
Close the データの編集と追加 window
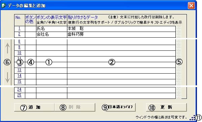pos(191,6)
